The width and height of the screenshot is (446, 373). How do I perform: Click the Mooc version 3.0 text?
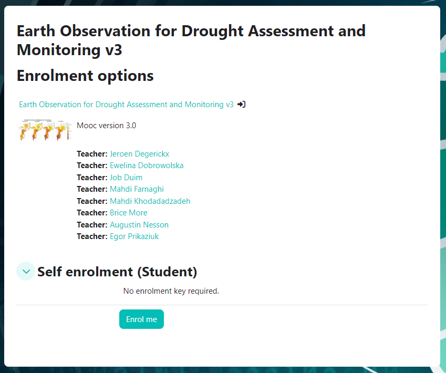tap(106, 126)
